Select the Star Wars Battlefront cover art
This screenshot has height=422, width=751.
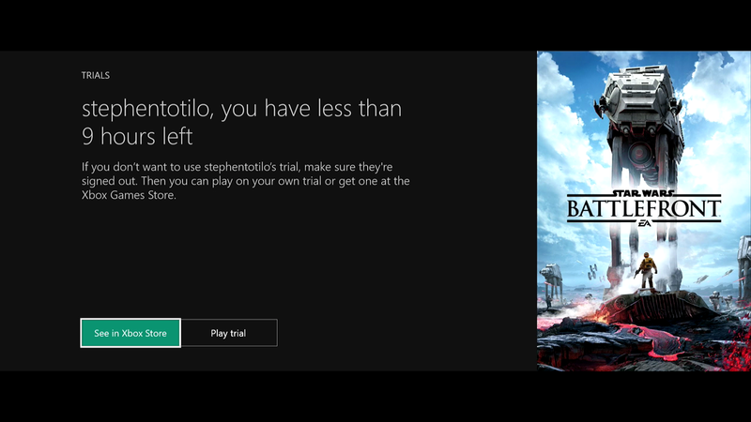click(x=644, y=211)
